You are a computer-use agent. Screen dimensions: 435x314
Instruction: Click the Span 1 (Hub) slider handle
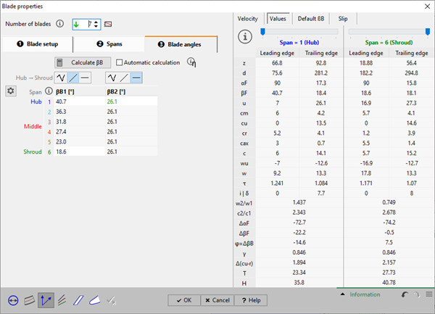coord(262,32)
